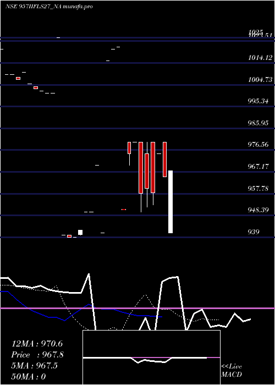Click the 1004.73 price level label
This screenshot has width=275, height=385.
click(x=260, y=80)
